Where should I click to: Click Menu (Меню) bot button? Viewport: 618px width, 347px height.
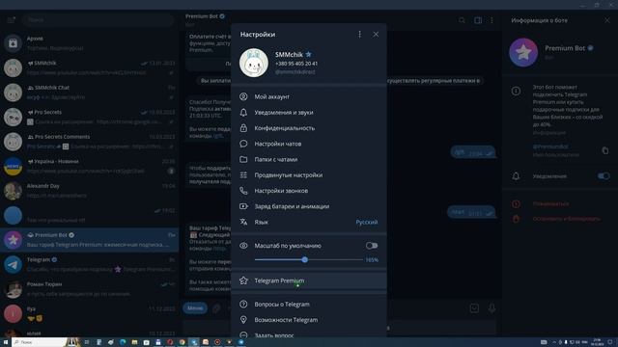click(195, 308)
